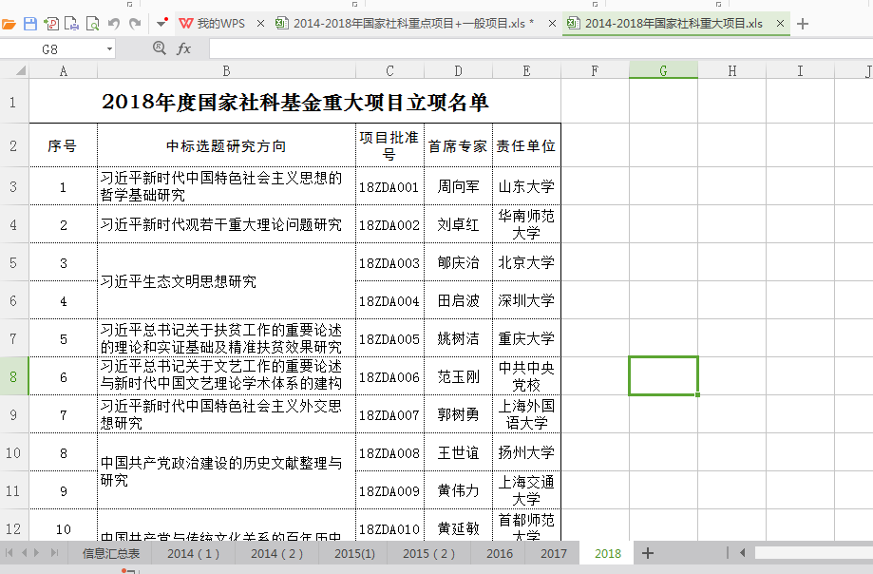Open the 2015(1) sheet tab

click(354, 553)
